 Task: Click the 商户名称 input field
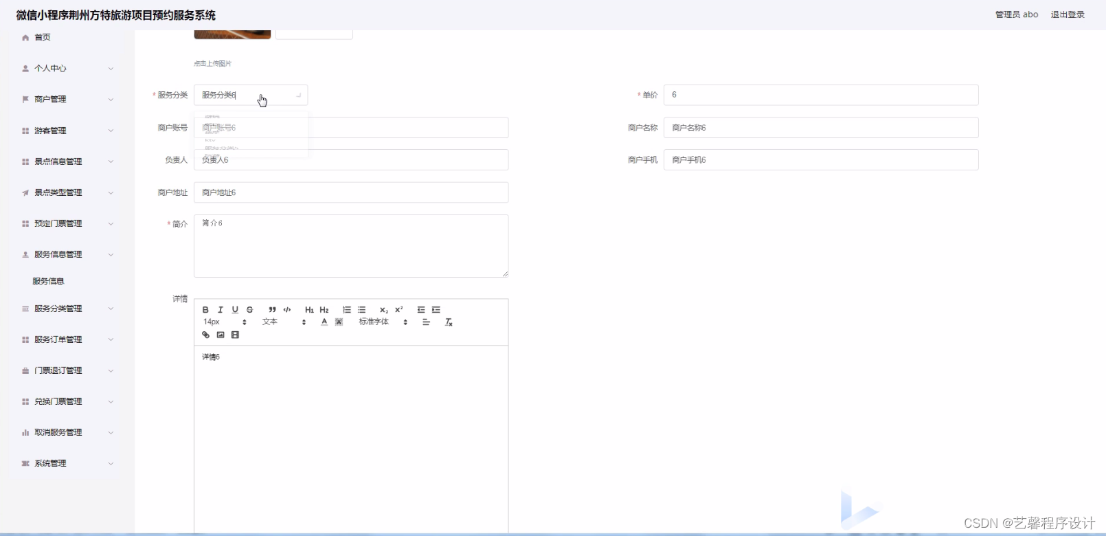tap(821, 128)
